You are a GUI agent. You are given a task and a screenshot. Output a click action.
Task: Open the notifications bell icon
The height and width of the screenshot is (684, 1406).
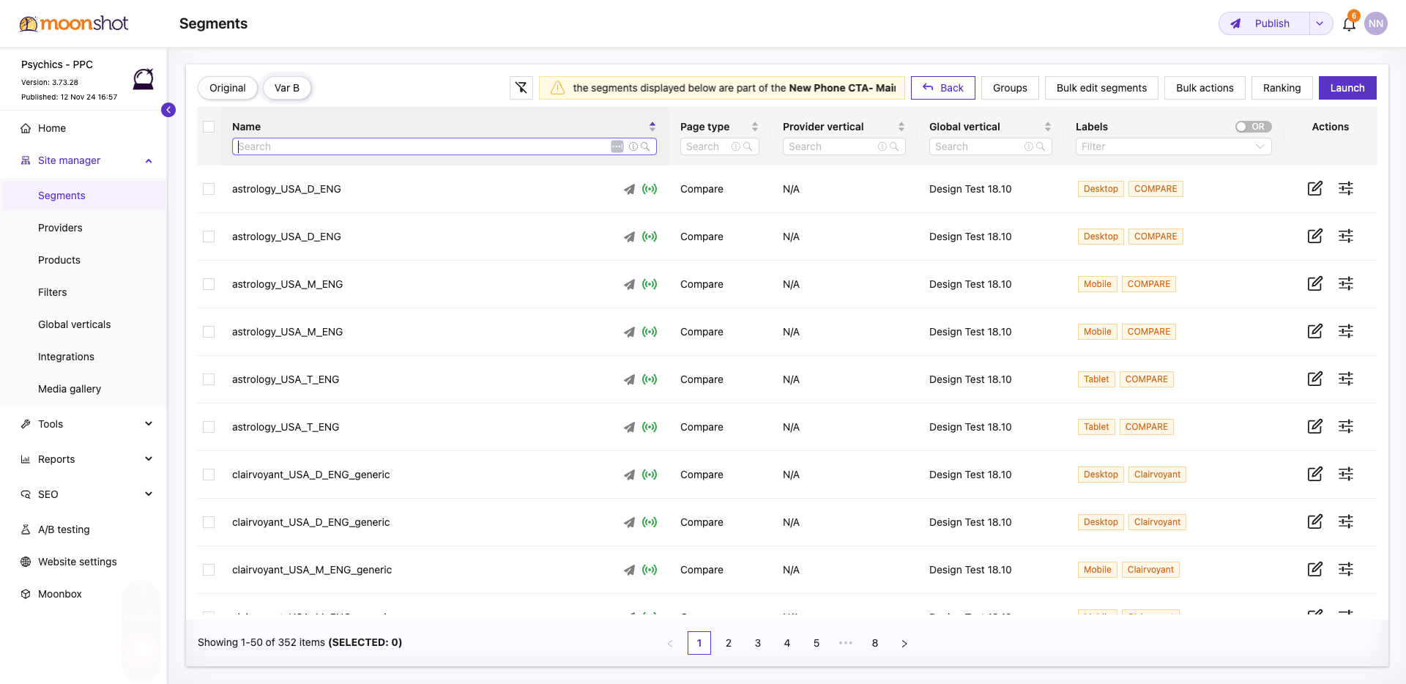[x=1349, y=24]
